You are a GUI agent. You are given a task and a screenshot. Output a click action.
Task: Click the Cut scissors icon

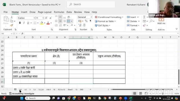pos(12,17)
